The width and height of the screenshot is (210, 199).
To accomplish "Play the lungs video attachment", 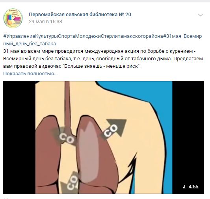I will (104, 138).
